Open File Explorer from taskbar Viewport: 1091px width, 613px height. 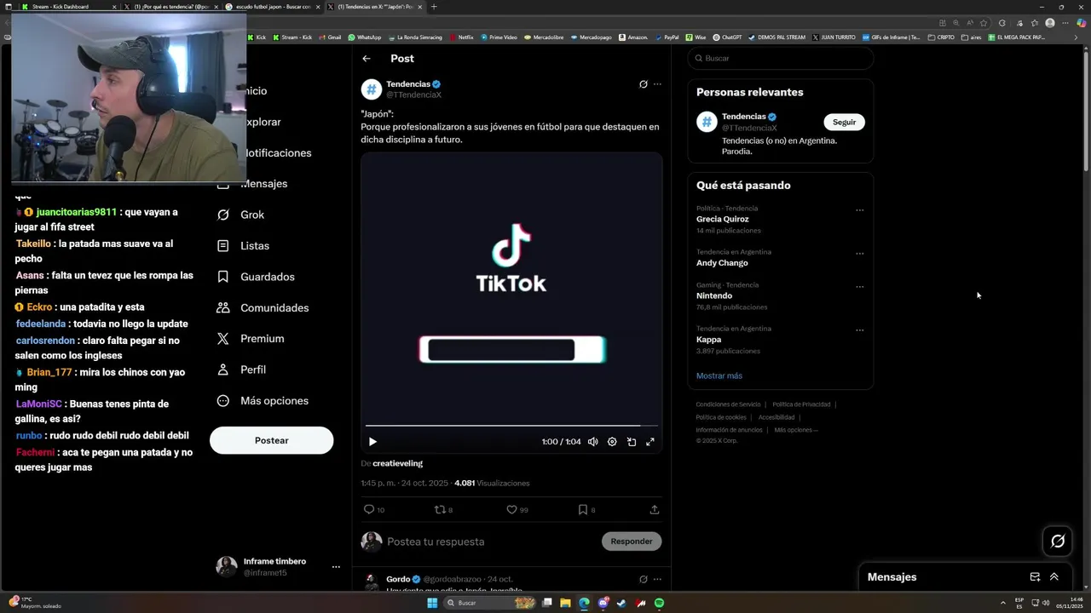(565, 603)
